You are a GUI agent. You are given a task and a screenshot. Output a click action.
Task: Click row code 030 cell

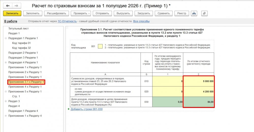147,102
